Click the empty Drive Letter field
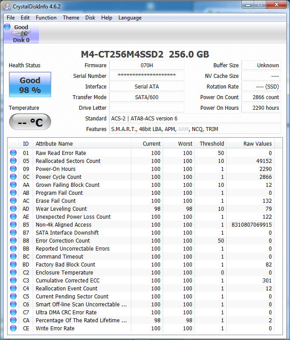This screenshot has width=290, height=340. point(147,108)
